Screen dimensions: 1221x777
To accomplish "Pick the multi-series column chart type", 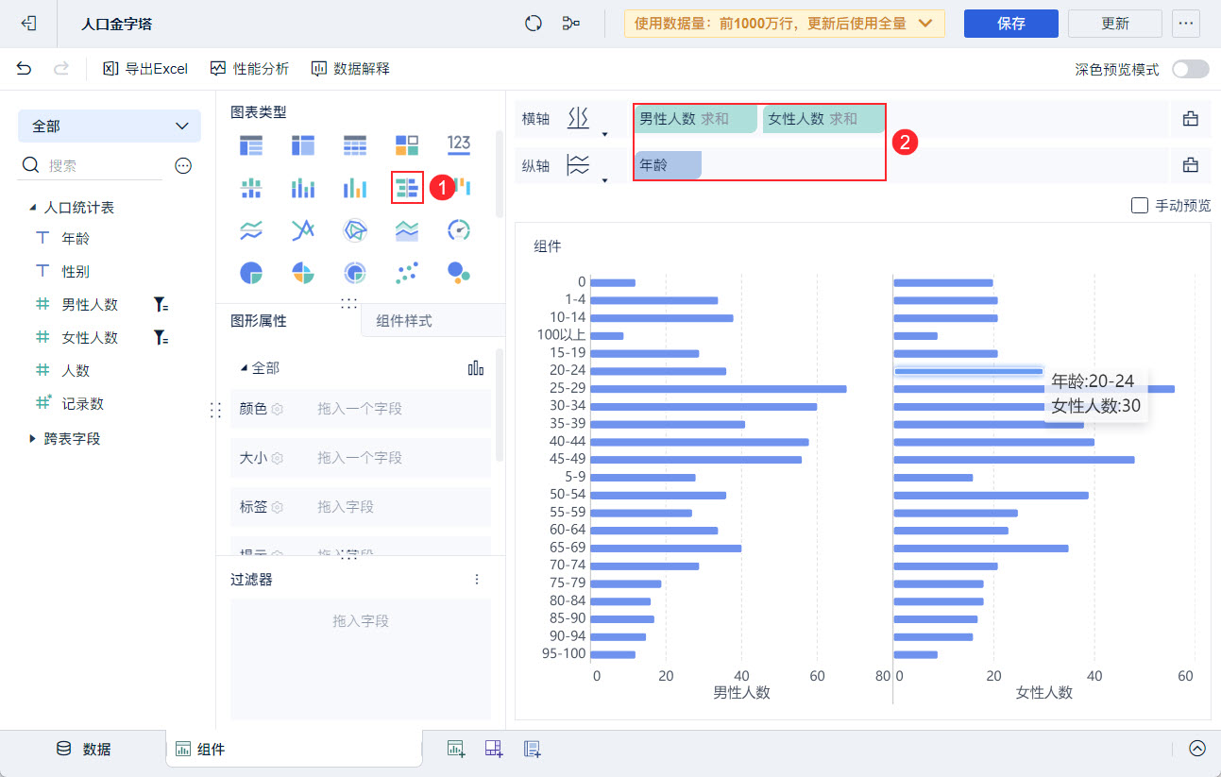I will [x=355, y=188].
